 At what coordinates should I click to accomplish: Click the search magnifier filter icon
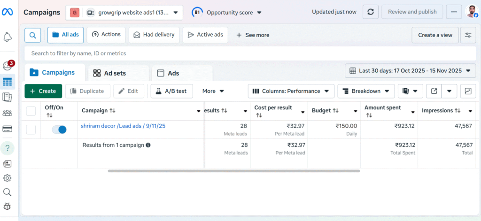pyautogui.click(x=32, y=35)
